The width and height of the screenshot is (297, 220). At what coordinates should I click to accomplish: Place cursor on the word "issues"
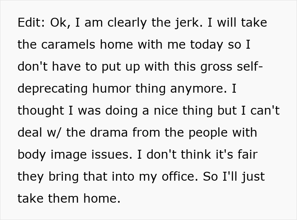tap(109, 155)
